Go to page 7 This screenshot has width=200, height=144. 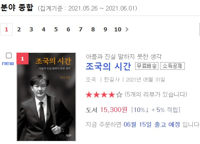click(x=81, y=29)
